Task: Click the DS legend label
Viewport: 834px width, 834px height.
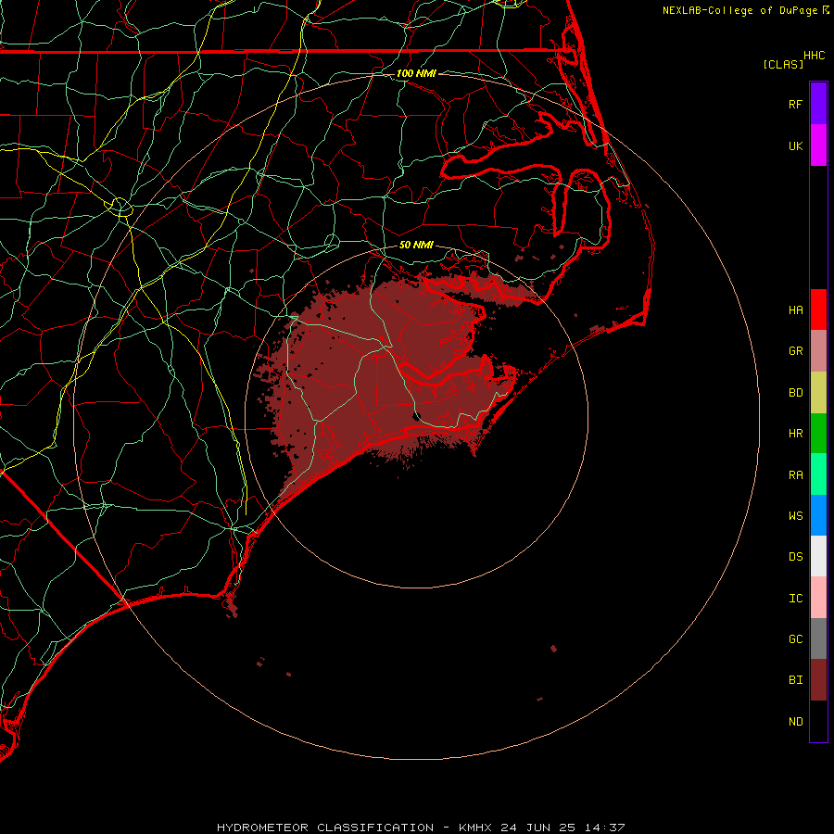Action: 796,556
